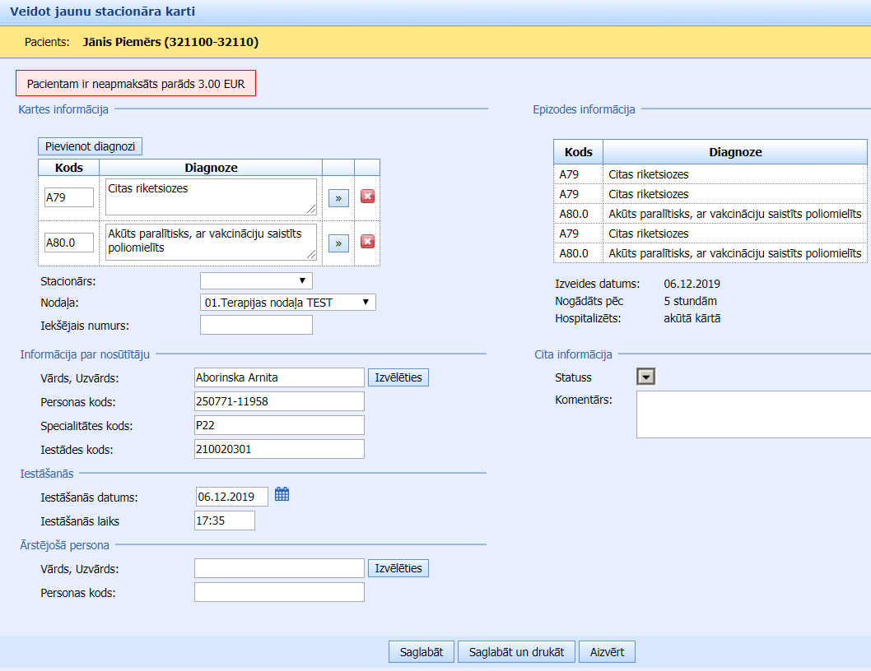871x671 pixels.
Task: Expand the Stacionārs dropdown
Action: (x=256, y=281)
